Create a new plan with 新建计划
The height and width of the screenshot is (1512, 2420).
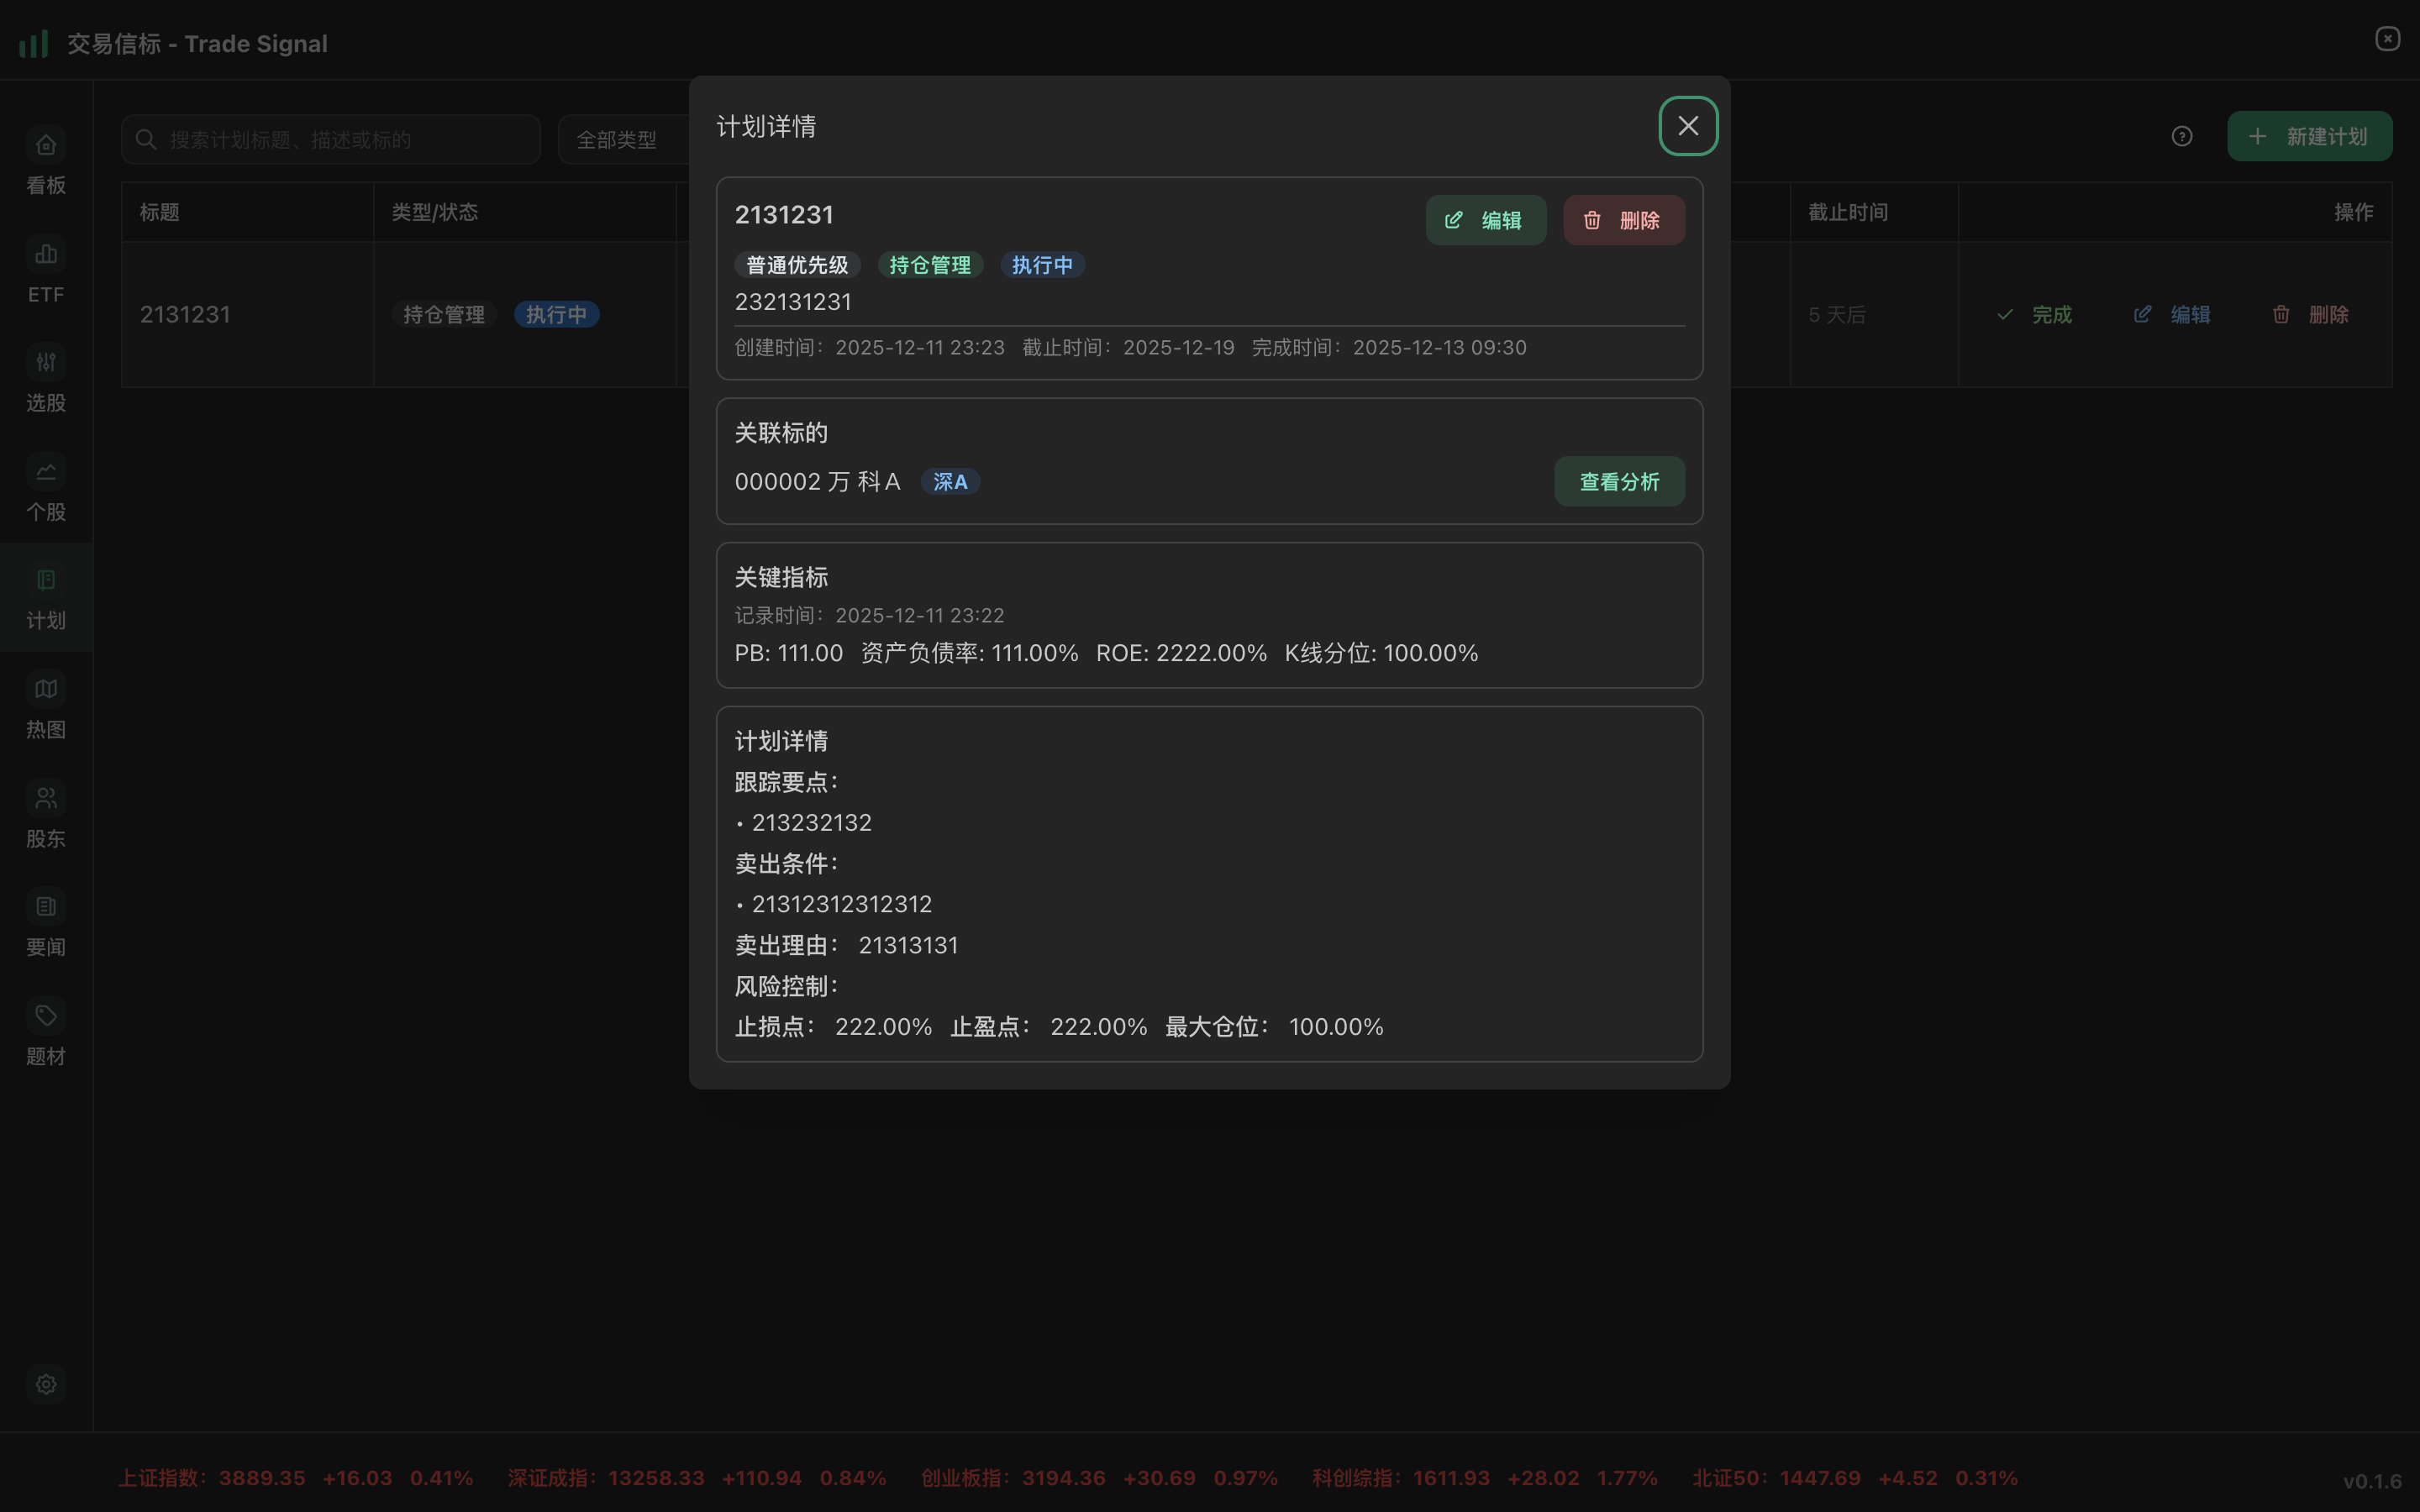point(2310,136)
